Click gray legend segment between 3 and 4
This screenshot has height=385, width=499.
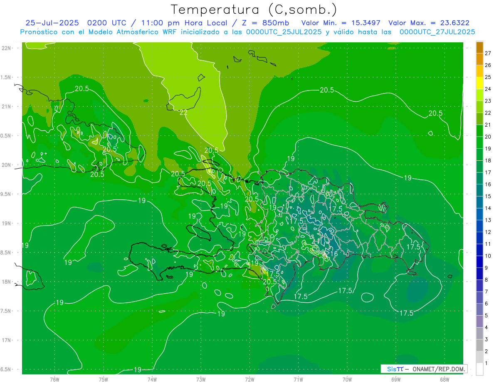pyautogui.click(x=479, y=333)
